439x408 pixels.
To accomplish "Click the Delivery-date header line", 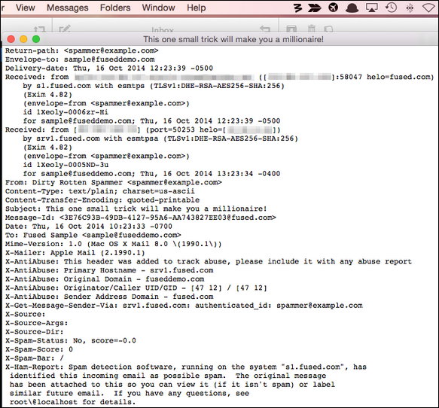I will (x=109, y=69).
